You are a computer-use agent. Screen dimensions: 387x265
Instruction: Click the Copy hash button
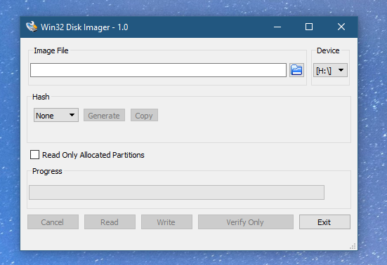click(144, 115)
